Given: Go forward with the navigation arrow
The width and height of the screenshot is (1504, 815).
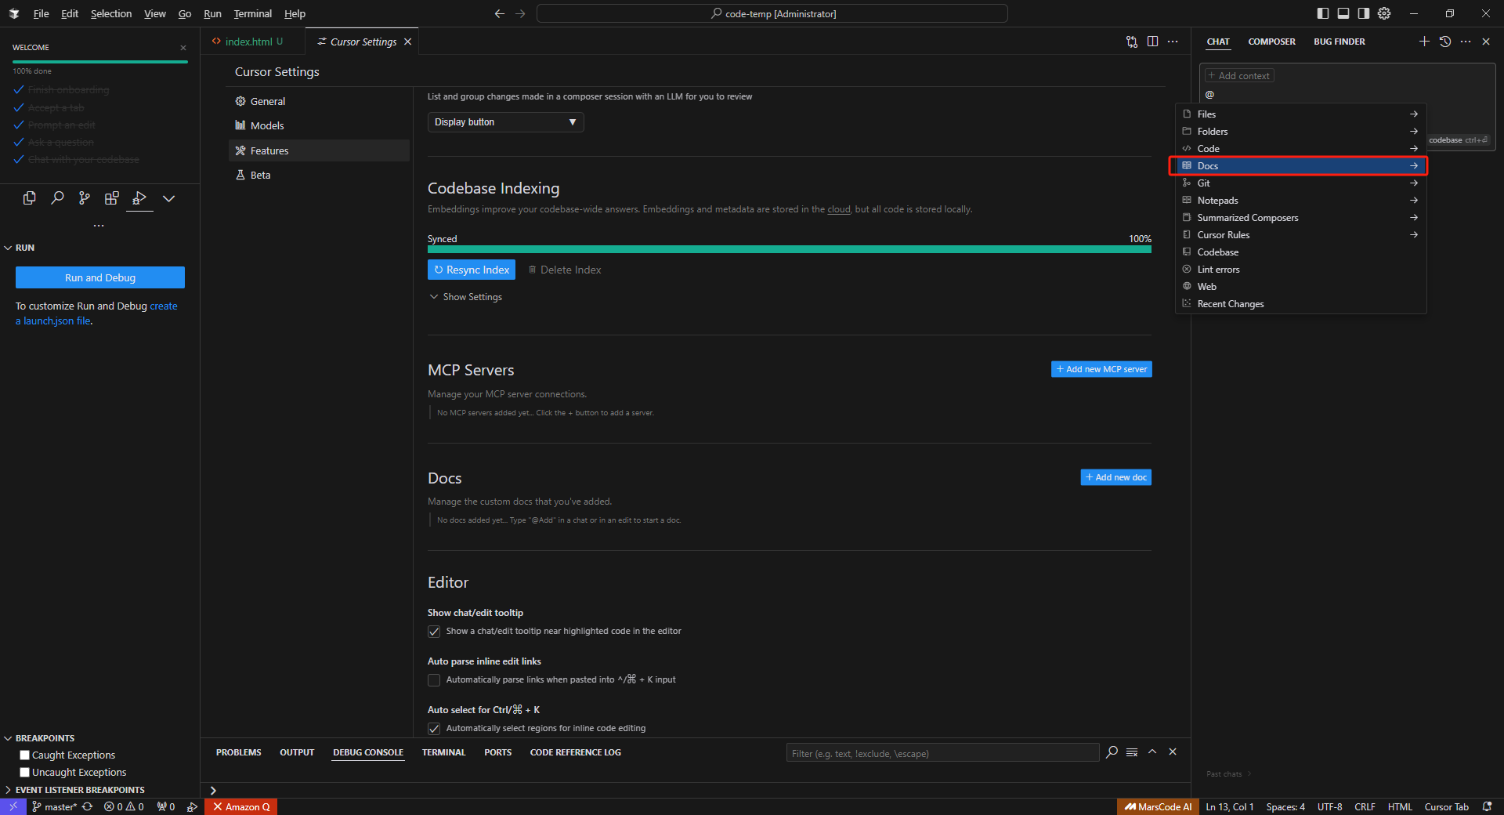Looking at the screenshot, I should [520, 14].
